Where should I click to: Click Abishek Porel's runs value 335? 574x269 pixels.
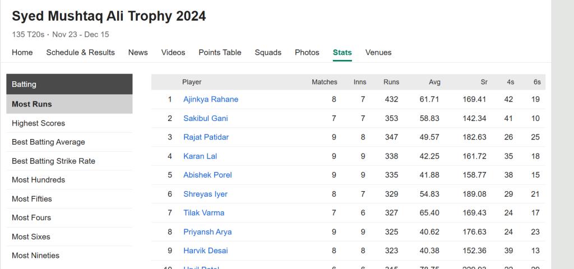[391, 175]
